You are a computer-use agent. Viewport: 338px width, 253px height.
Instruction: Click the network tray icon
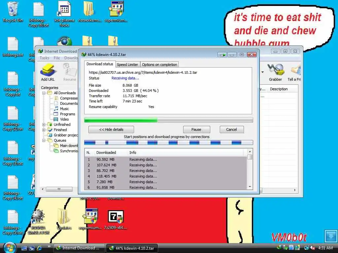tap(306, 248)
